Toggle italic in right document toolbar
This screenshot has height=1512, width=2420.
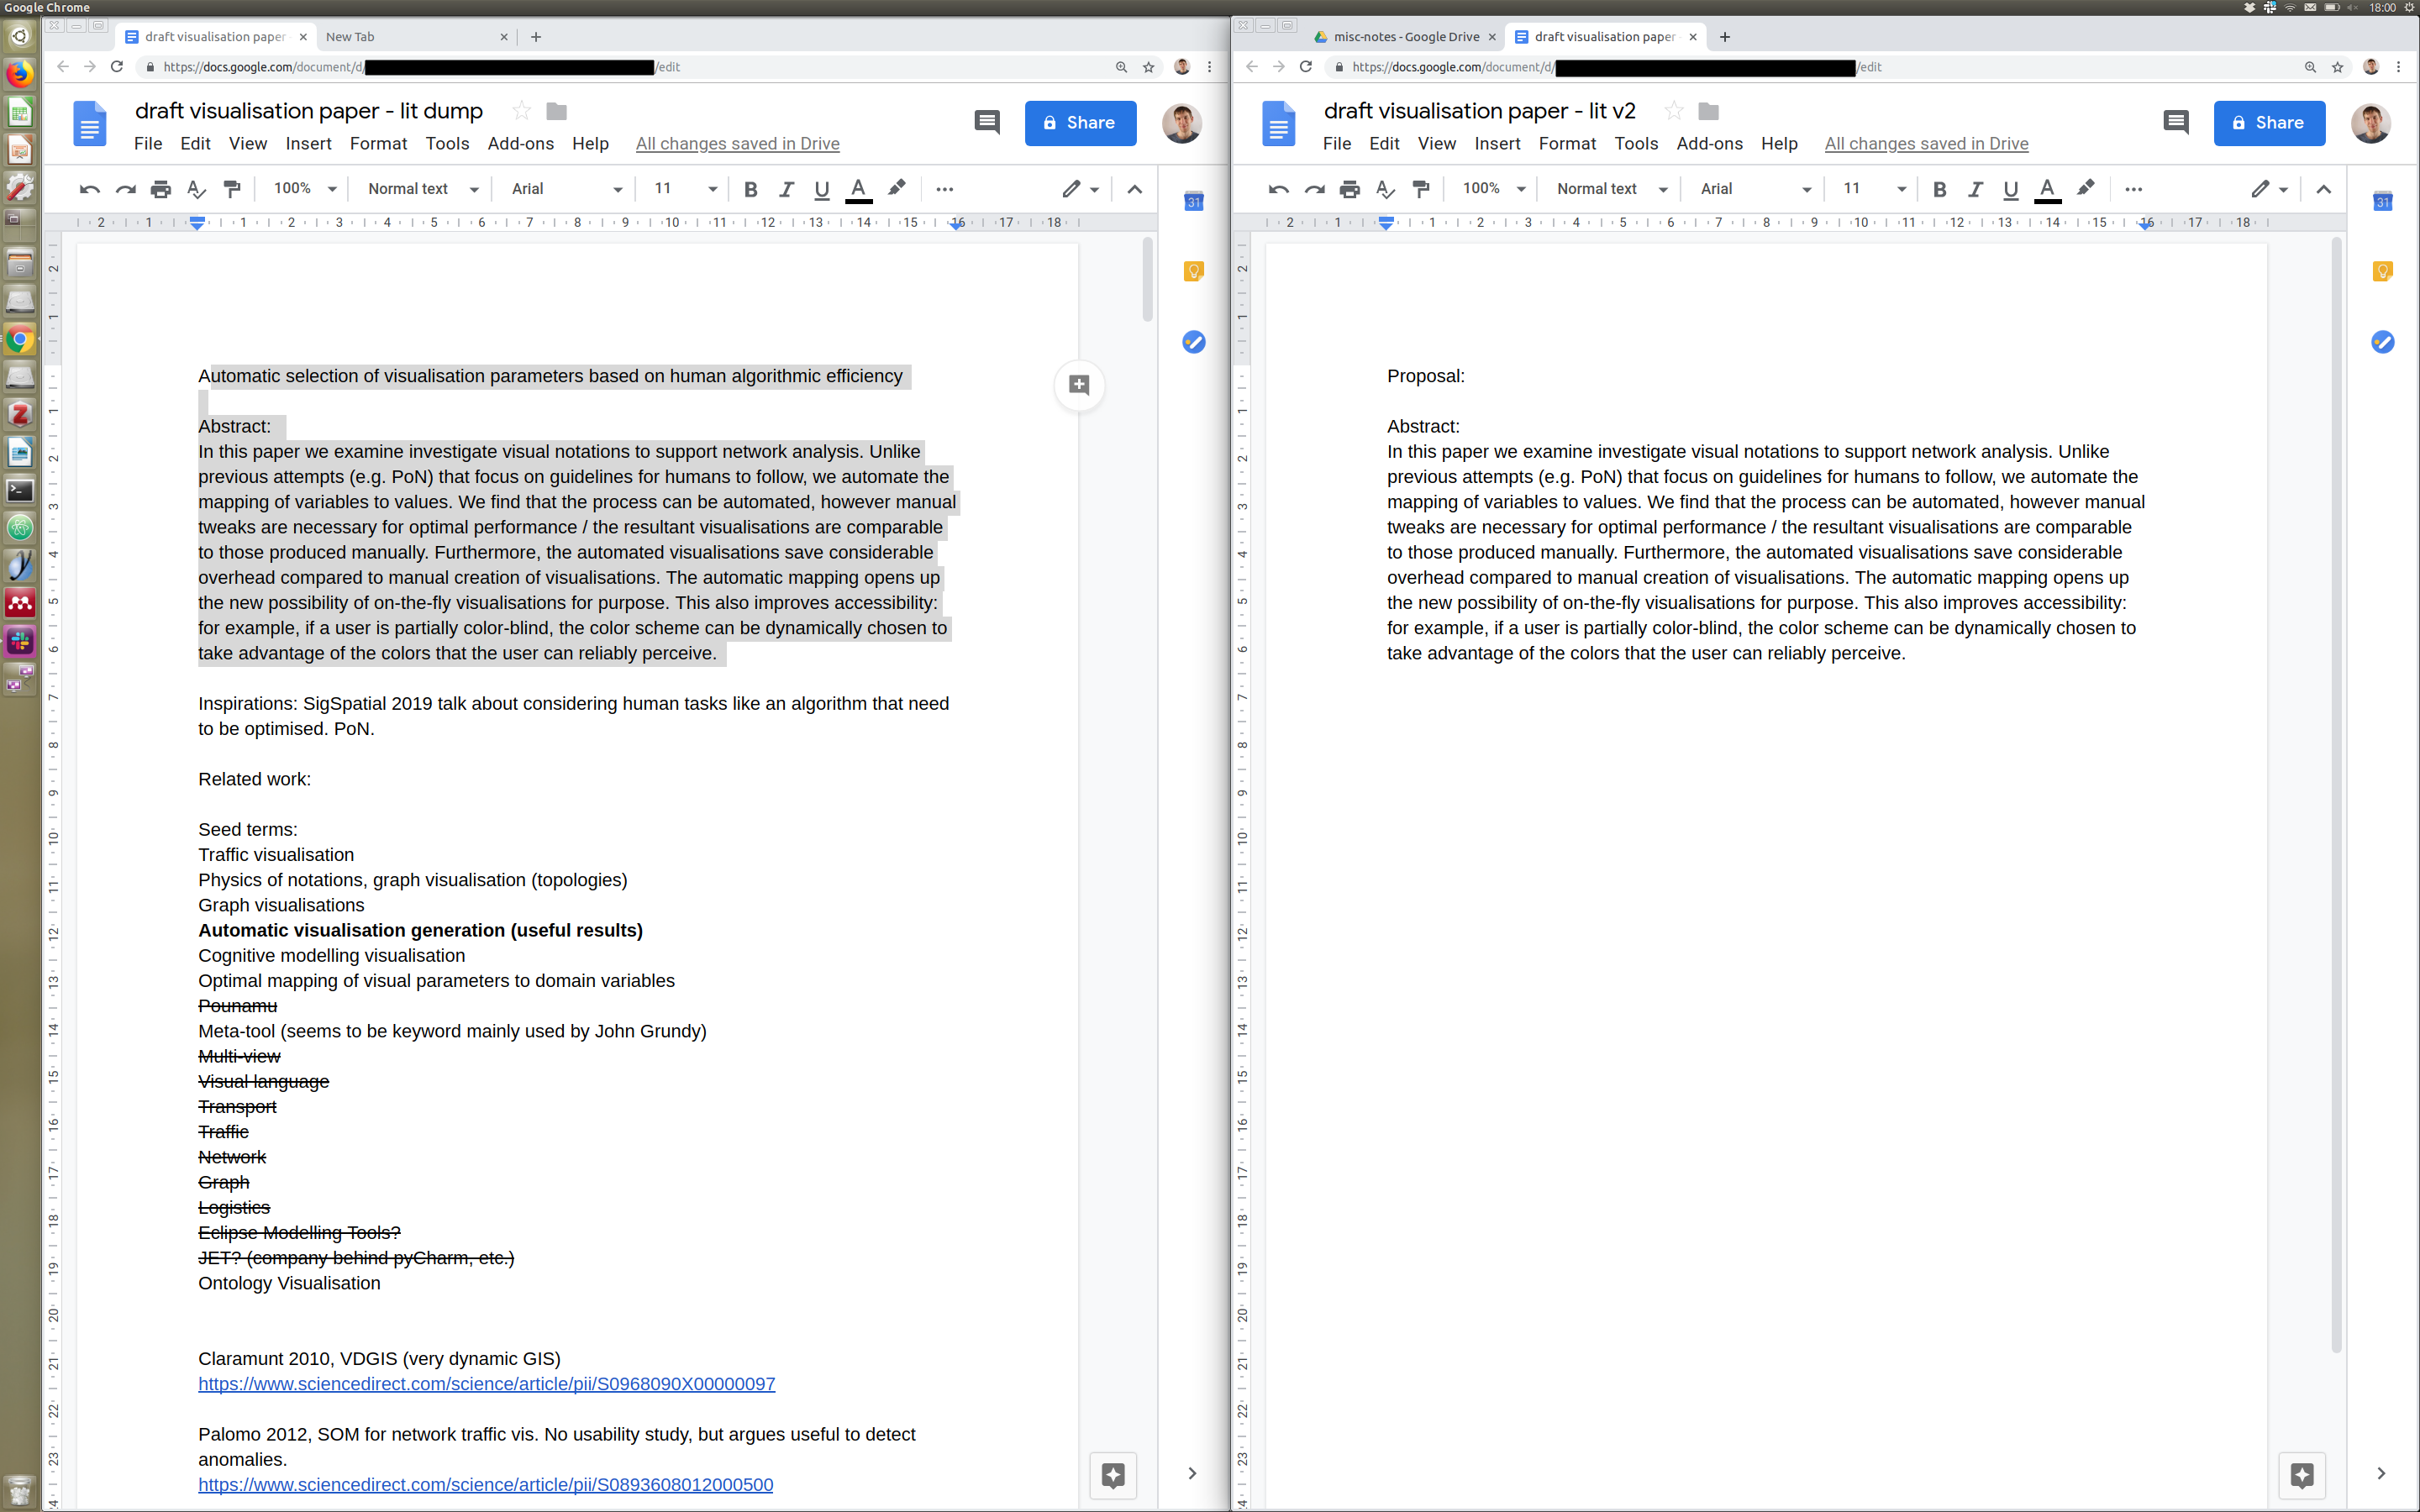[1975, 189]
